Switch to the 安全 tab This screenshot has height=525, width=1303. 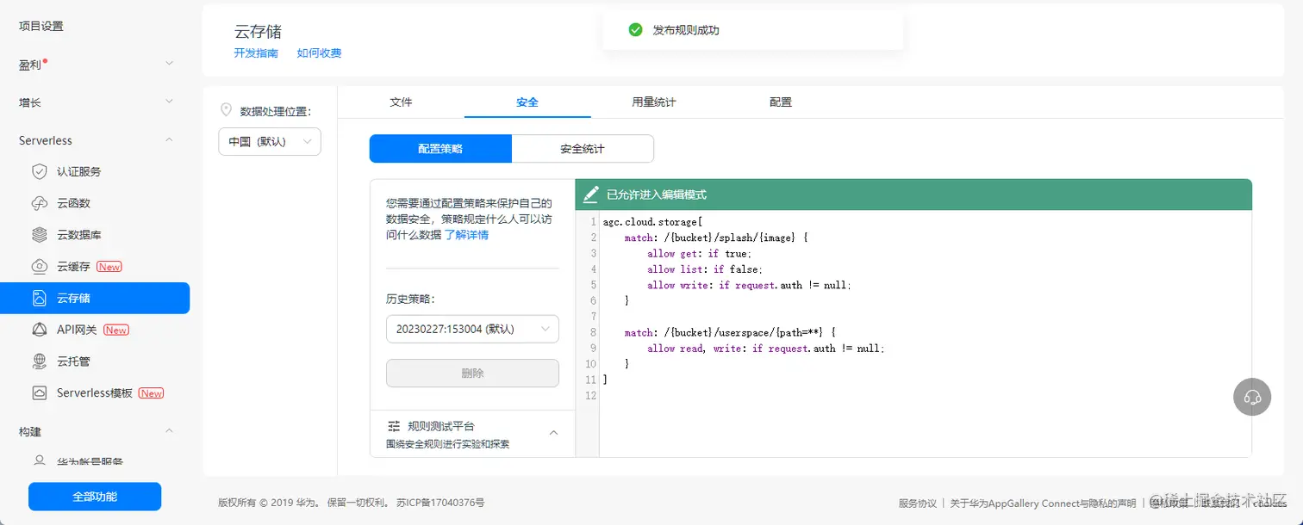(527, 102)
